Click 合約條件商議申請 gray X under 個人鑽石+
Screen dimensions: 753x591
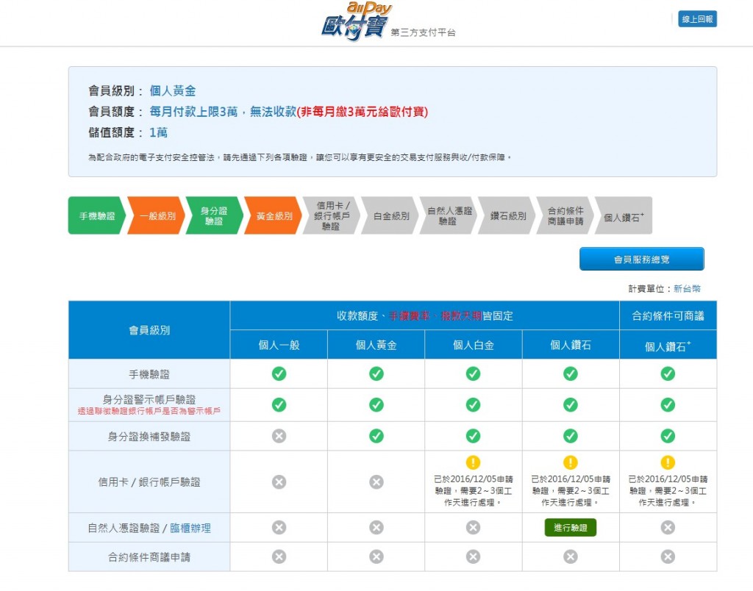pyautogui.click(x=668, y=557)
